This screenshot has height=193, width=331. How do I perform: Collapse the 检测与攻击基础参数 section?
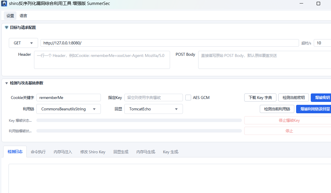(x=6, y=83)
